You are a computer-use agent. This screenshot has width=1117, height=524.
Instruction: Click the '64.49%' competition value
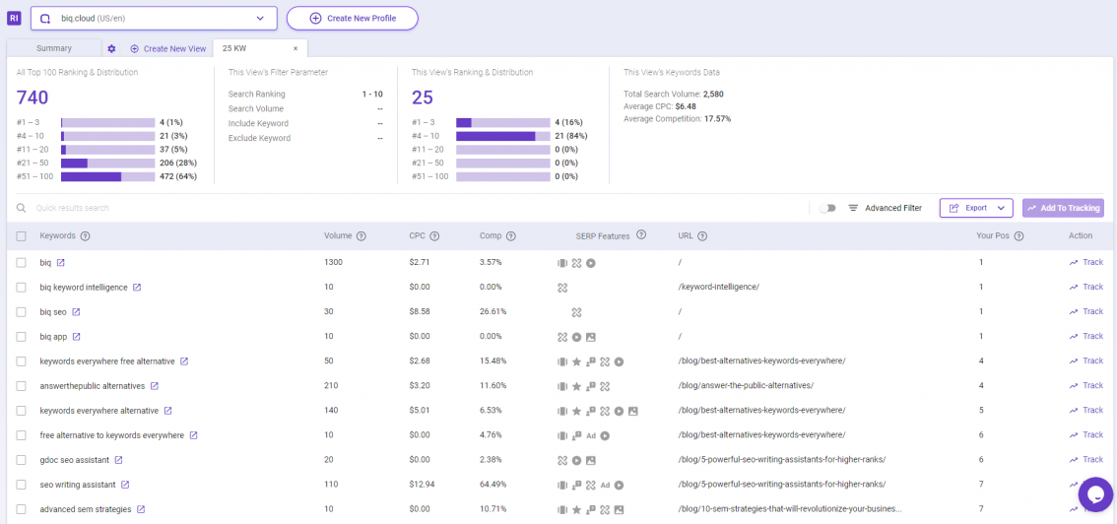pos(493,485)
